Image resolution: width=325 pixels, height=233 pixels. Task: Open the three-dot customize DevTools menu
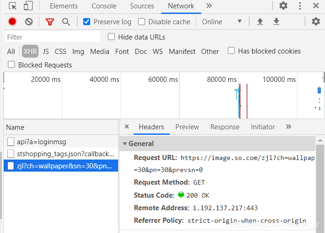[x=300, y=6]
